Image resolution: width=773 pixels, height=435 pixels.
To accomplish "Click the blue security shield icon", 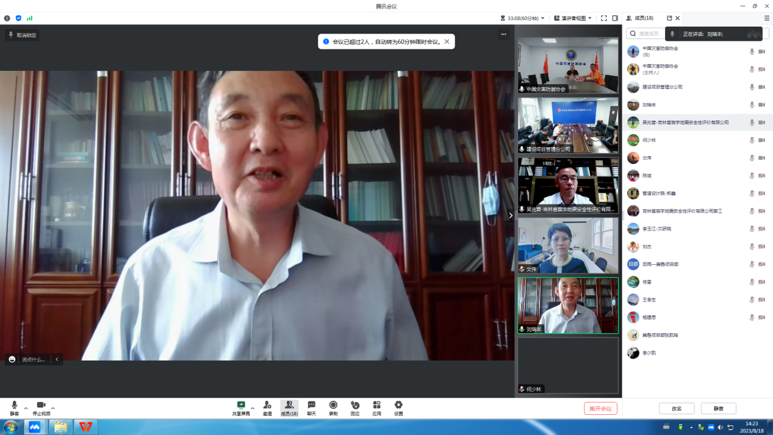I will [x=18, y=18].
